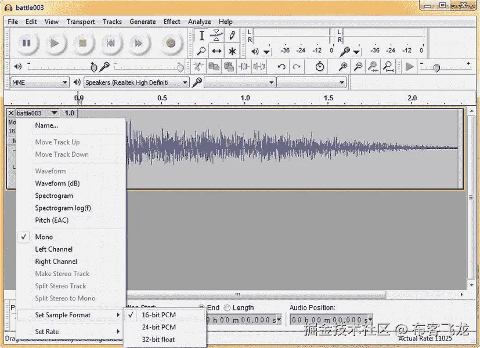Select the Selection (I-beam) tool
Image resolution: width=480 pixels, height=348 pixels.
(x=201, y=35)
